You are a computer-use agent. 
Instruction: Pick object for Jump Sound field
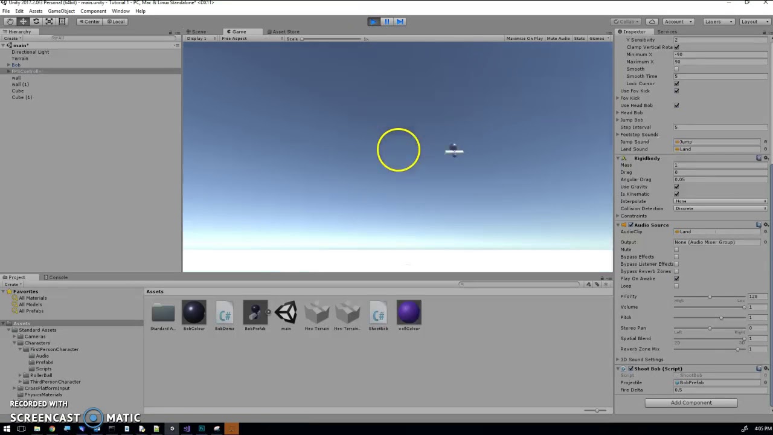[765, 142]
